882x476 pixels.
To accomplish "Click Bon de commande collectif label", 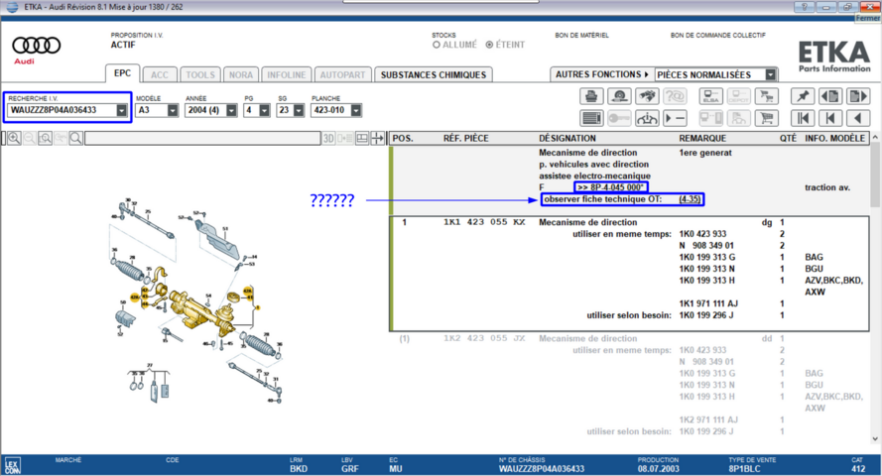I will (x=717, y=35).
